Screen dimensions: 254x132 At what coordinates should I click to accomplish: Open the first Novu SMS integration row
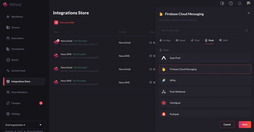(x=102, y=56)
